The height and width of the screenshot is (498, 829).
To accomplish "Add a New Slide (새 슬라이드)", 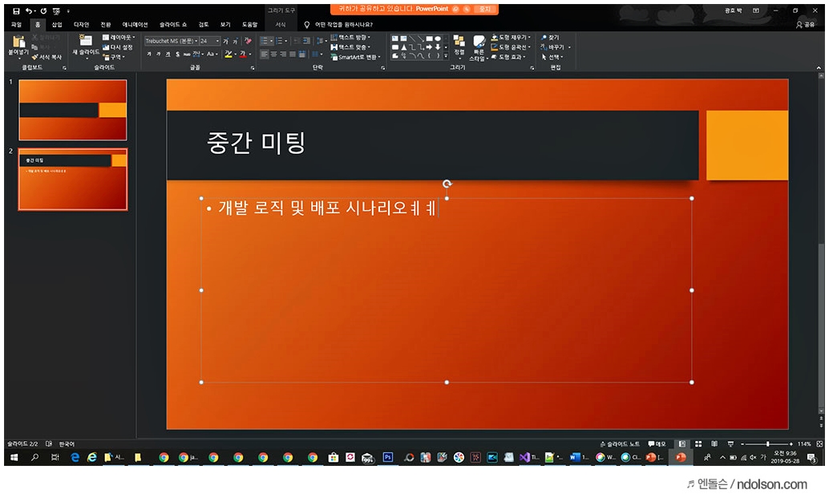I will point(86,46).
